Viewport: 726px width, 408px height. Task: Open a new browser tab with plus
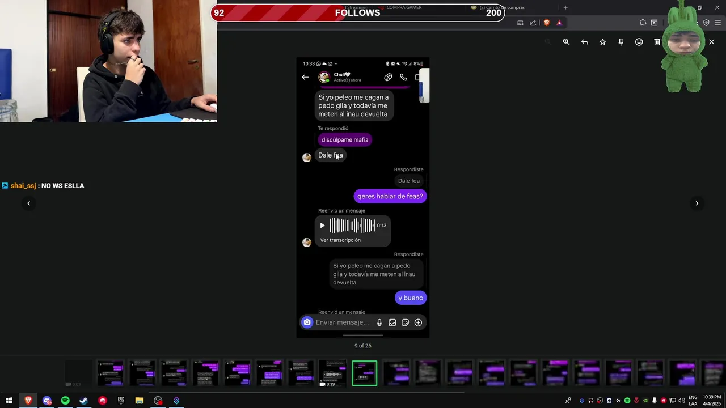pyautogui.click(x=565, y=7)
